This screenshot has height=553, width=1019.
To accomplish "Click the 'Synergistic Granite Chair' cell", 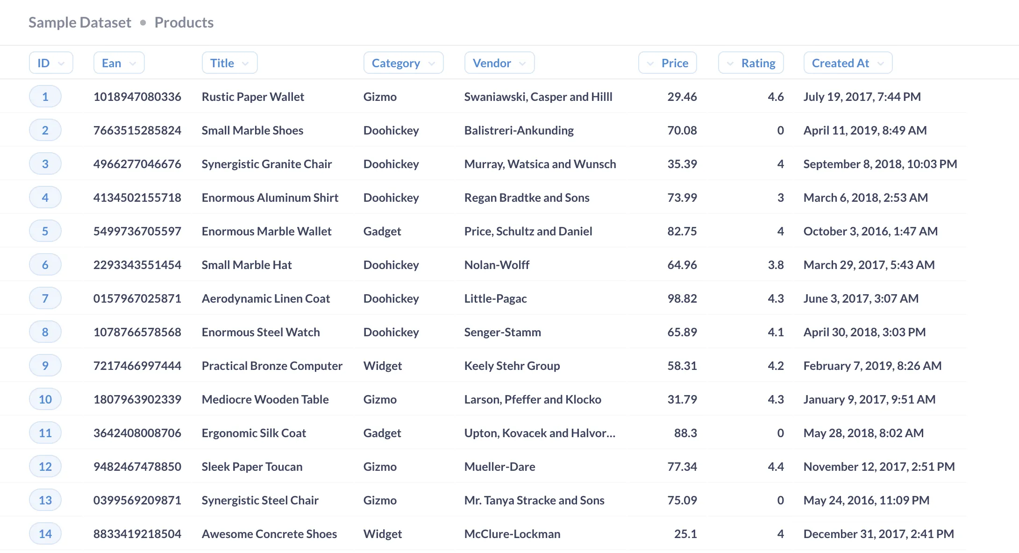I will [267, 164].
